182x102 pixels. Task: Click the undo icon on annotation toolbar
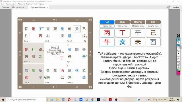178,56
